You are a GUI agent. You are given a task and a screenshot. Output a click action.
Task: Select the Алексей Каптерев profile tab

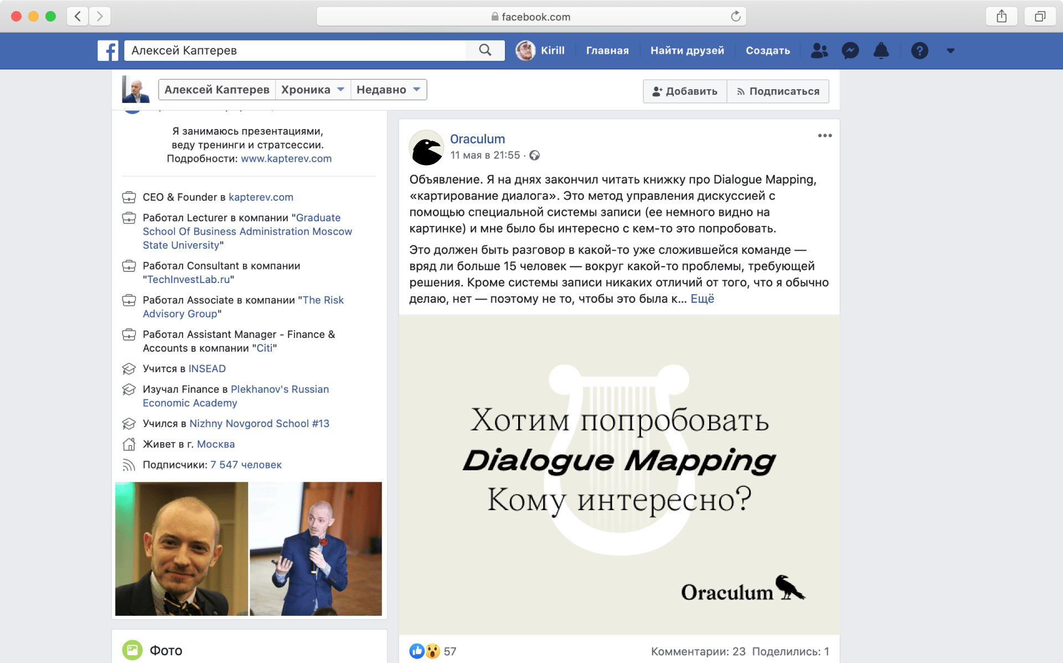[217, 90]
